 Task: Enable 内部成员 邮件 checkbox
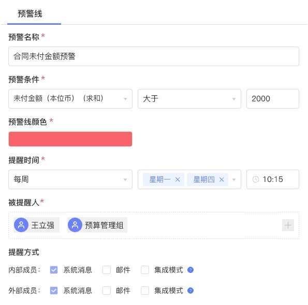[107, 270]
